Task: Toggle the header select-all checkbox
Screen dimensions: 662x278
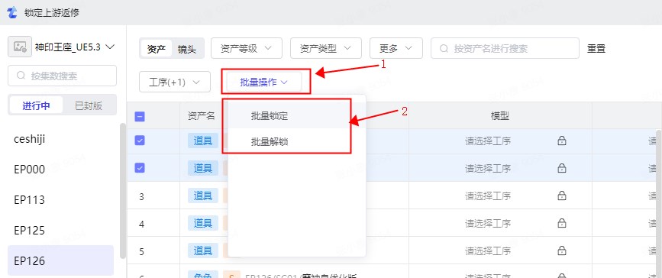Action: pos(140,116)
